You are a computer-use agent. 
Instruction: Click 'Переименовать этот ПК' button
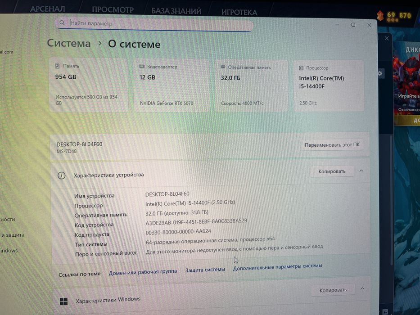[332, 144]
